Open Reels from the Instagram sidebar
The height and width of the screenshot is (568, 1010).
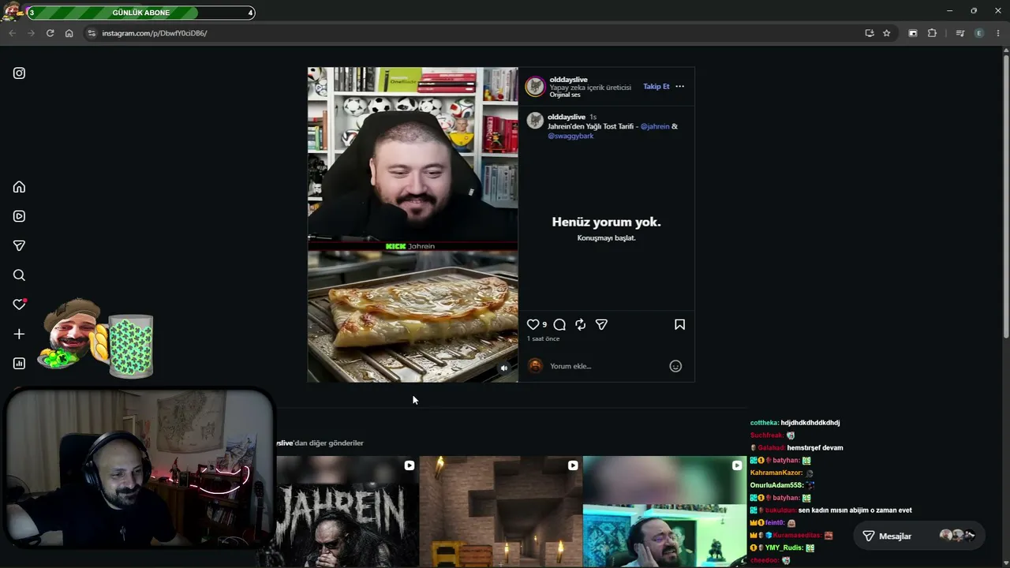pyautogui.click(x=19, y=216)
